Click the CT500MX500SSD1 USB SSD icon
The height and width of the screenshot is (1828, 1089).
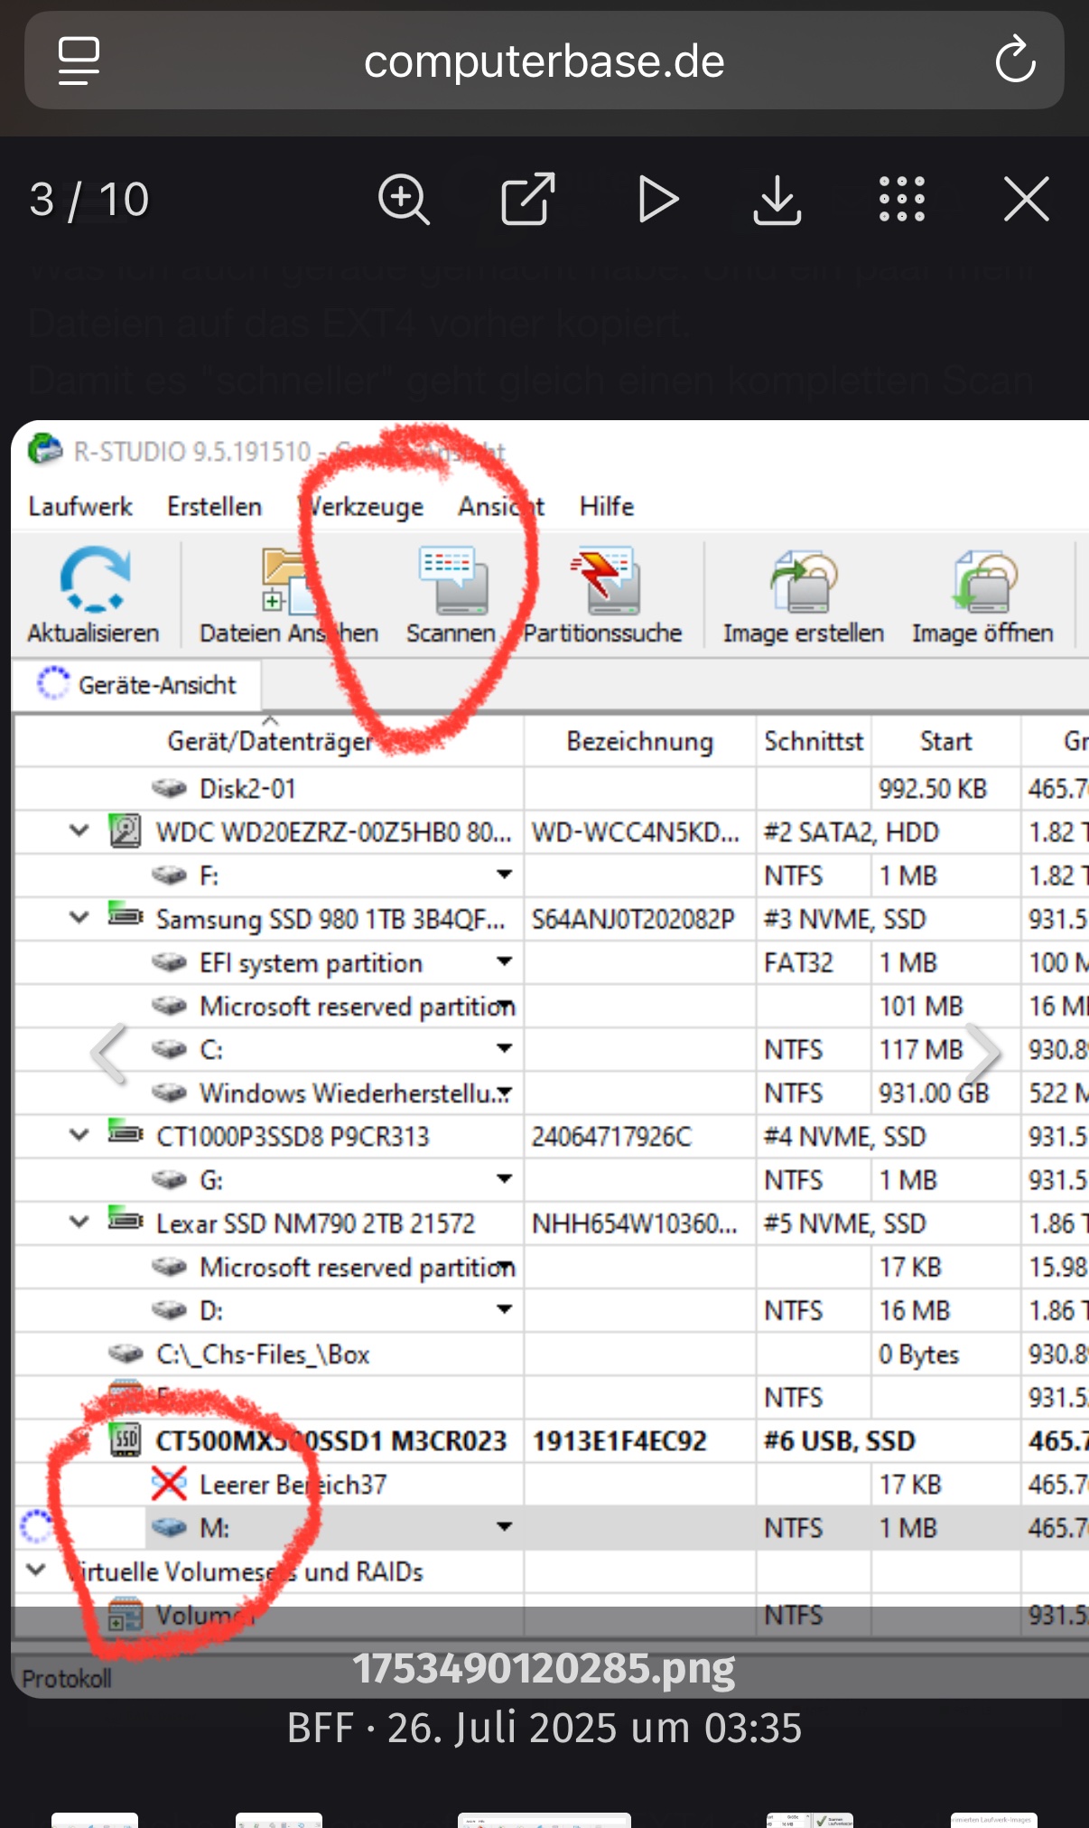pyautogui.click(x=125, y=1439)
